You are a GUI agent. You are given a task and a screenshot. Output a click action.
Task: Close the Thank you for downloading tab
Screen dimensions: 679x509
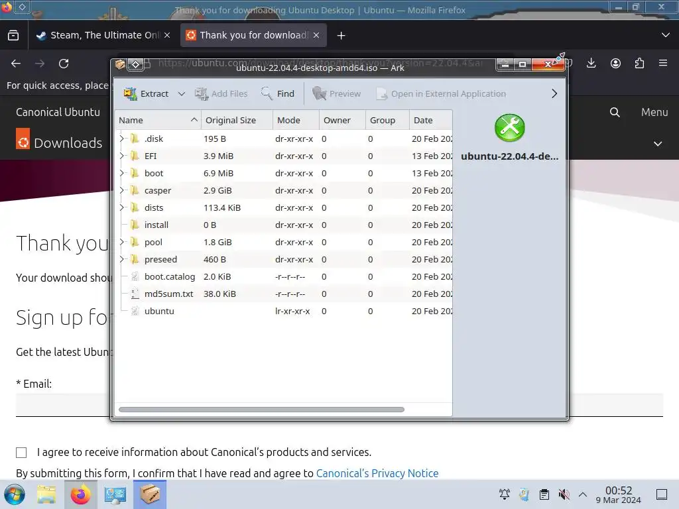pyautogui.click(x=316, y=36)
